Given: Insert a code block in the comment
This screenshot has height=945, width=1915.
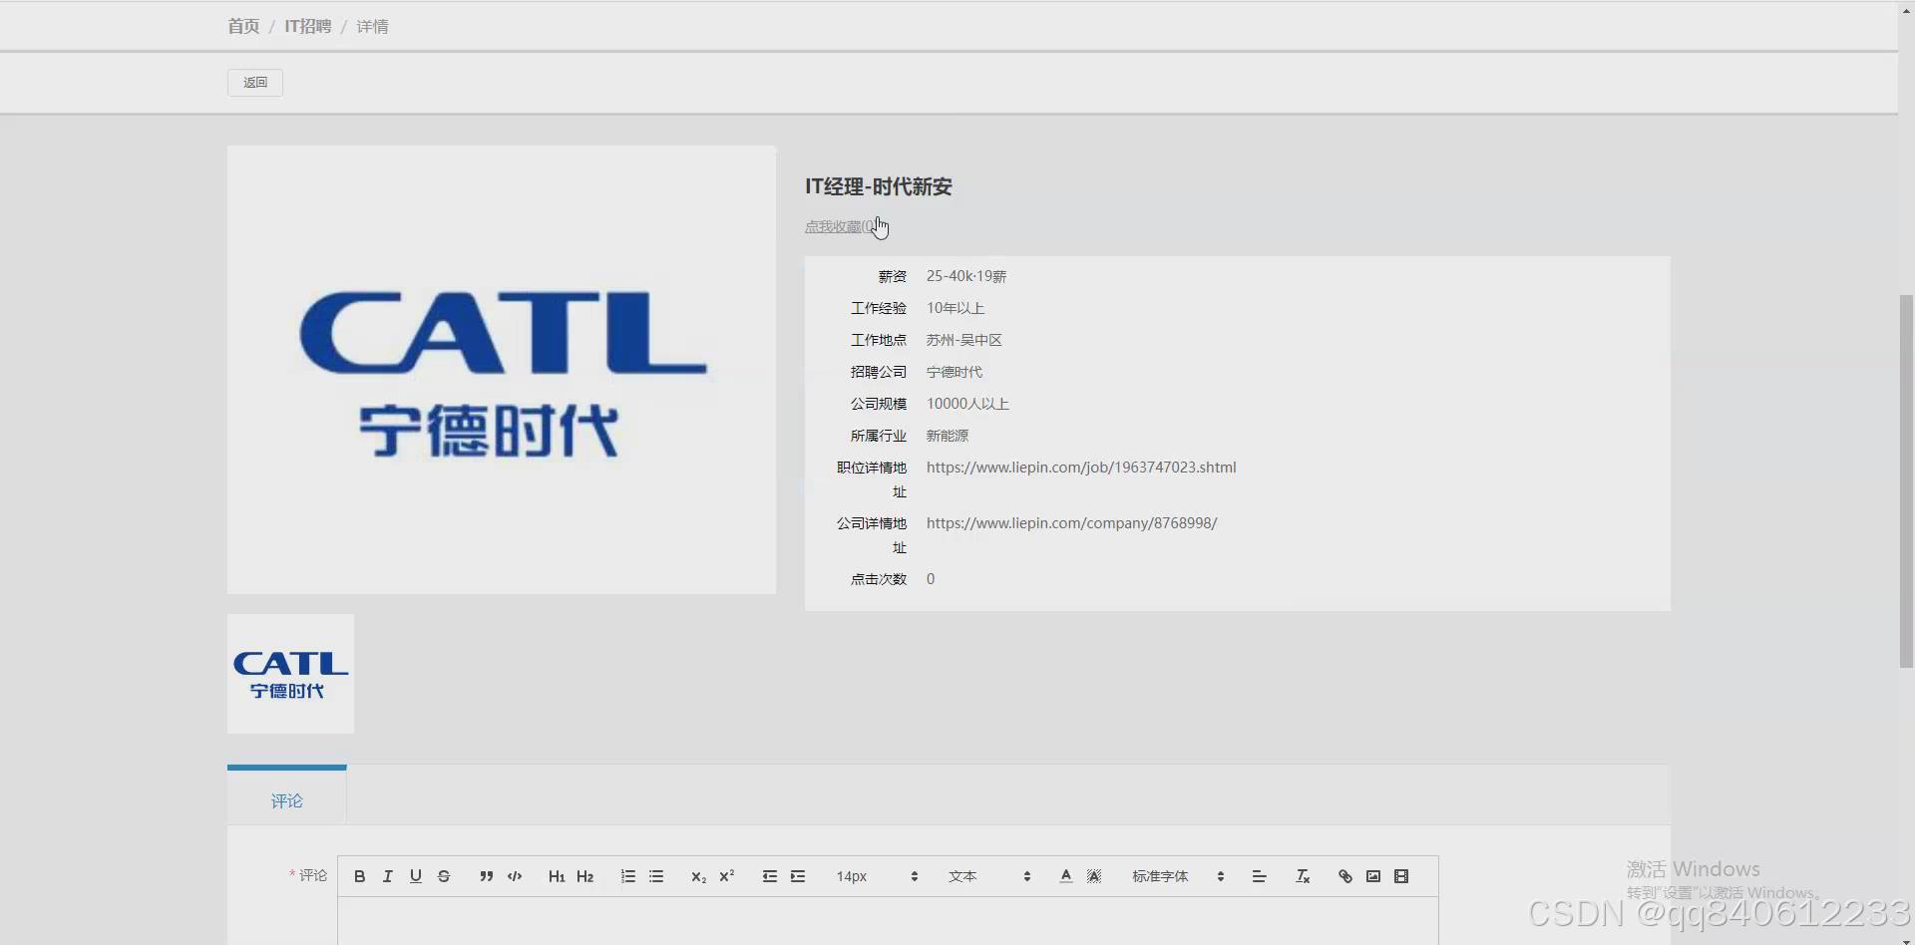Looking at the screenshot, I should pos(515,876).
